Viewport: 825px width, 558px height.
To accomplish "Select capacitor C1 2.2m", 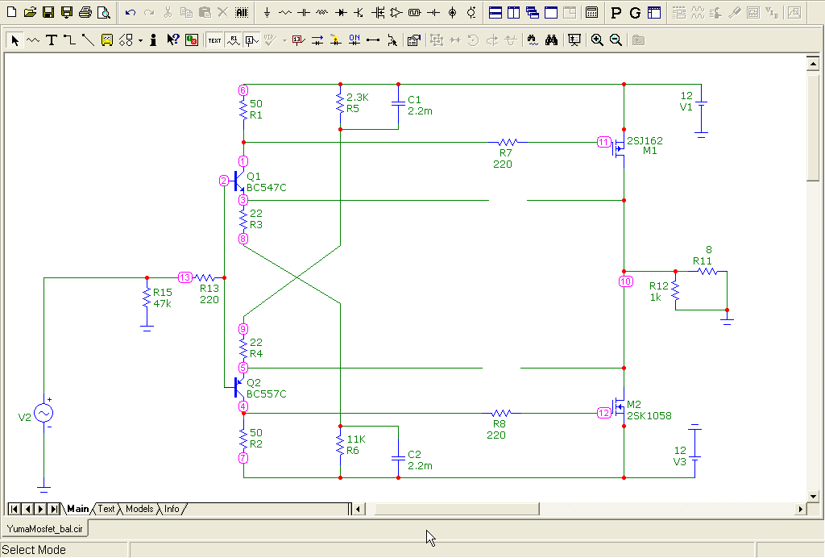I will [x=398, y=105].
